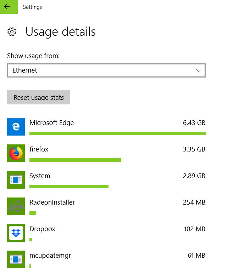228x269 pixels.
Task: Click the mcupdatemgr app icon
Action: [x=16, y=259]
